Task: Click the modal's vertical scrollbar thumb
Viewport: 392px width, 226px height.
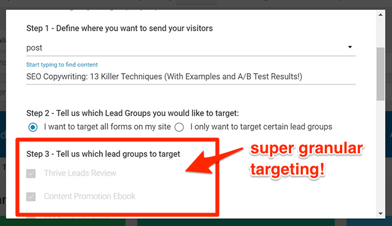Action: tap(380, 72)
